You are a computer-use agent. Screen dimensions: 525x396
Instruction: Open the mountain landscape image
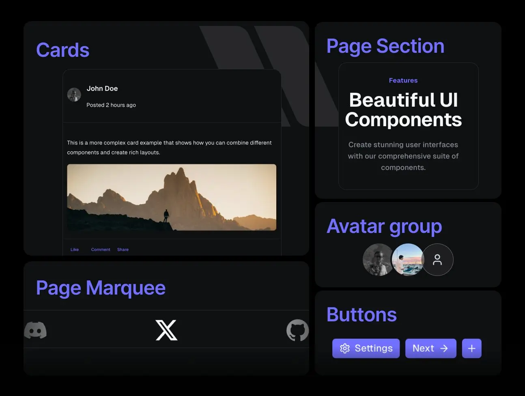coord(172,197)
